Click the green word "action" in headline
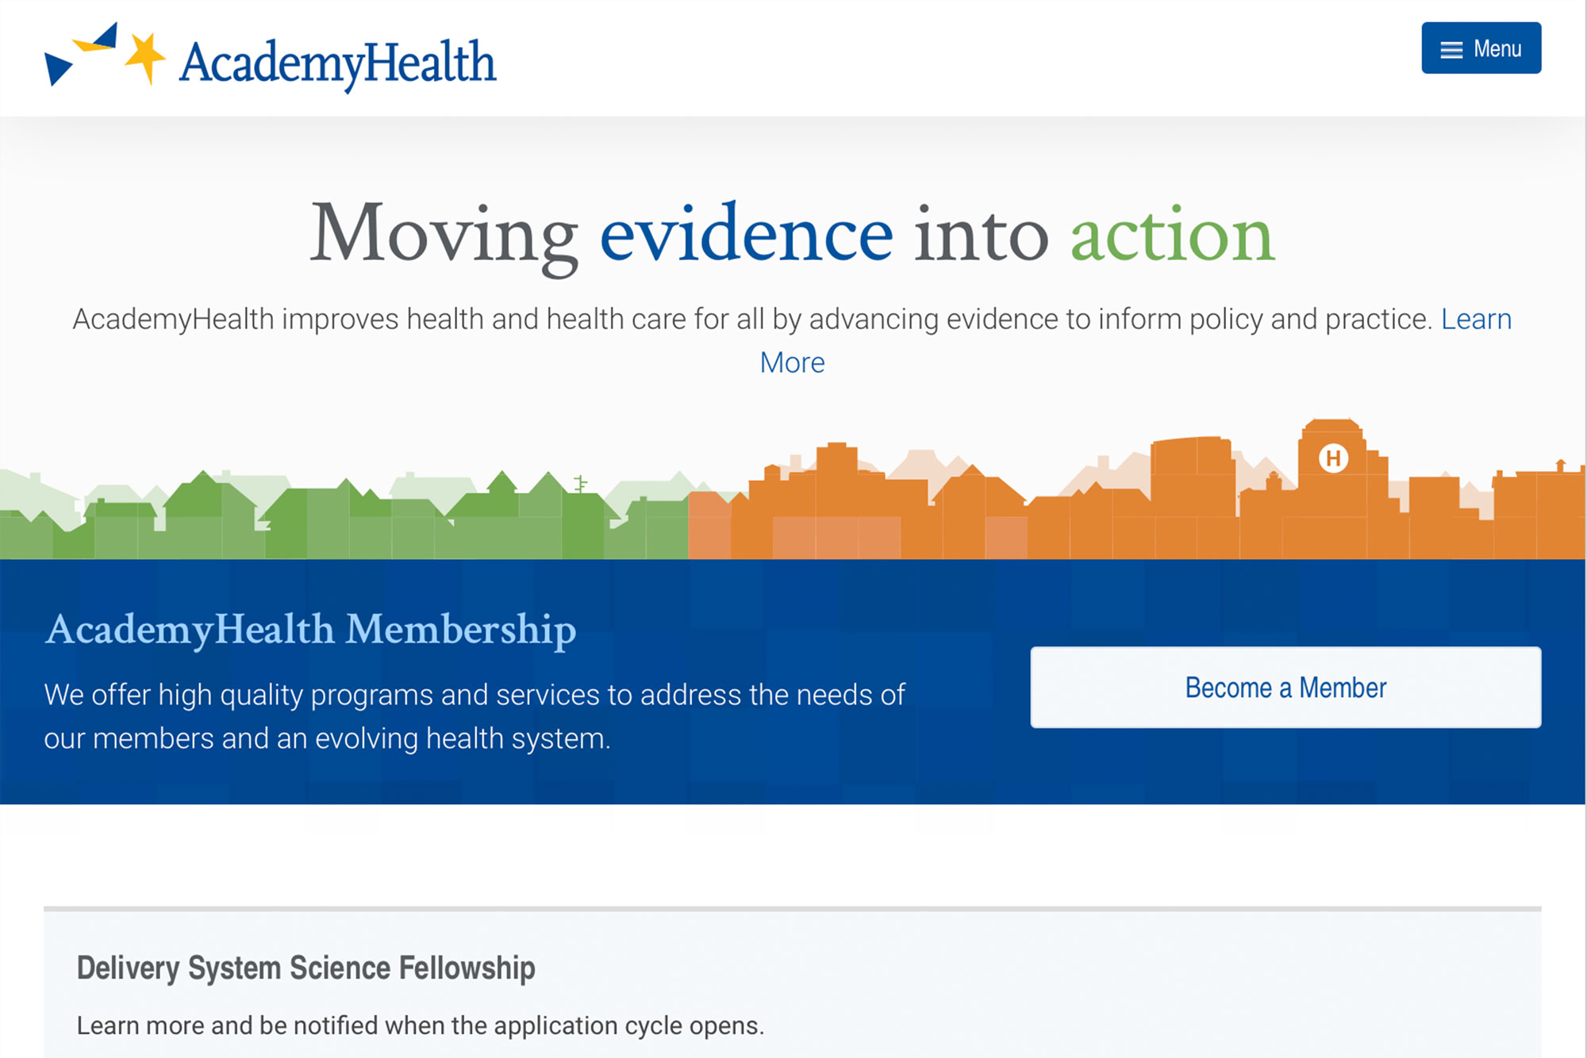Viewport: 1587px width, 1058px height. click(1172, 236)
